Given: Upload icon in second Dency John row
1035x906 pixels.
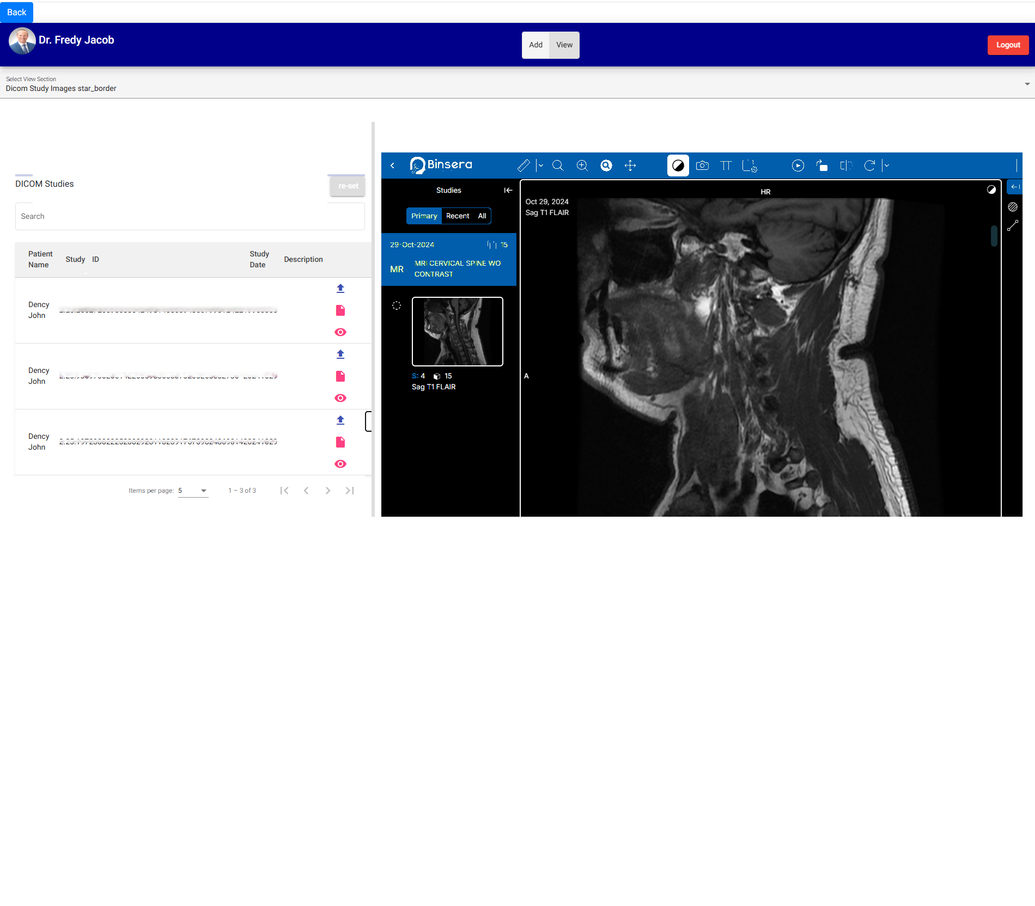Looking at the screenshot, I should pyautogui.click(x=340, y=354).
